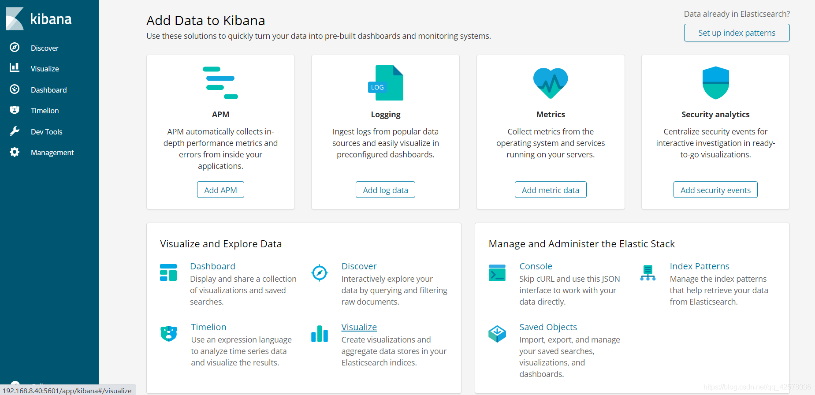This screenshot has height=395, width=815.
Task: Click the 'Add Data to Kibana' heading
Action: [206, 21]
